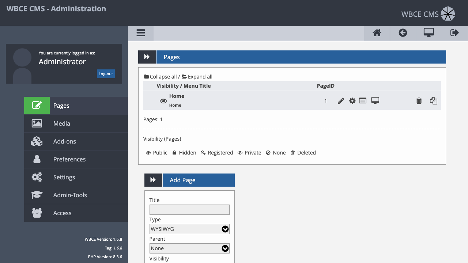This screenshot has height=263, width=468.
Task: Open the Media menu item
Action: pos(76,123)
